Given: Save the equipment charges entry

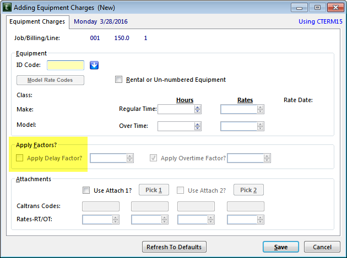Looking at the screenshot, I should coord(281,247).
